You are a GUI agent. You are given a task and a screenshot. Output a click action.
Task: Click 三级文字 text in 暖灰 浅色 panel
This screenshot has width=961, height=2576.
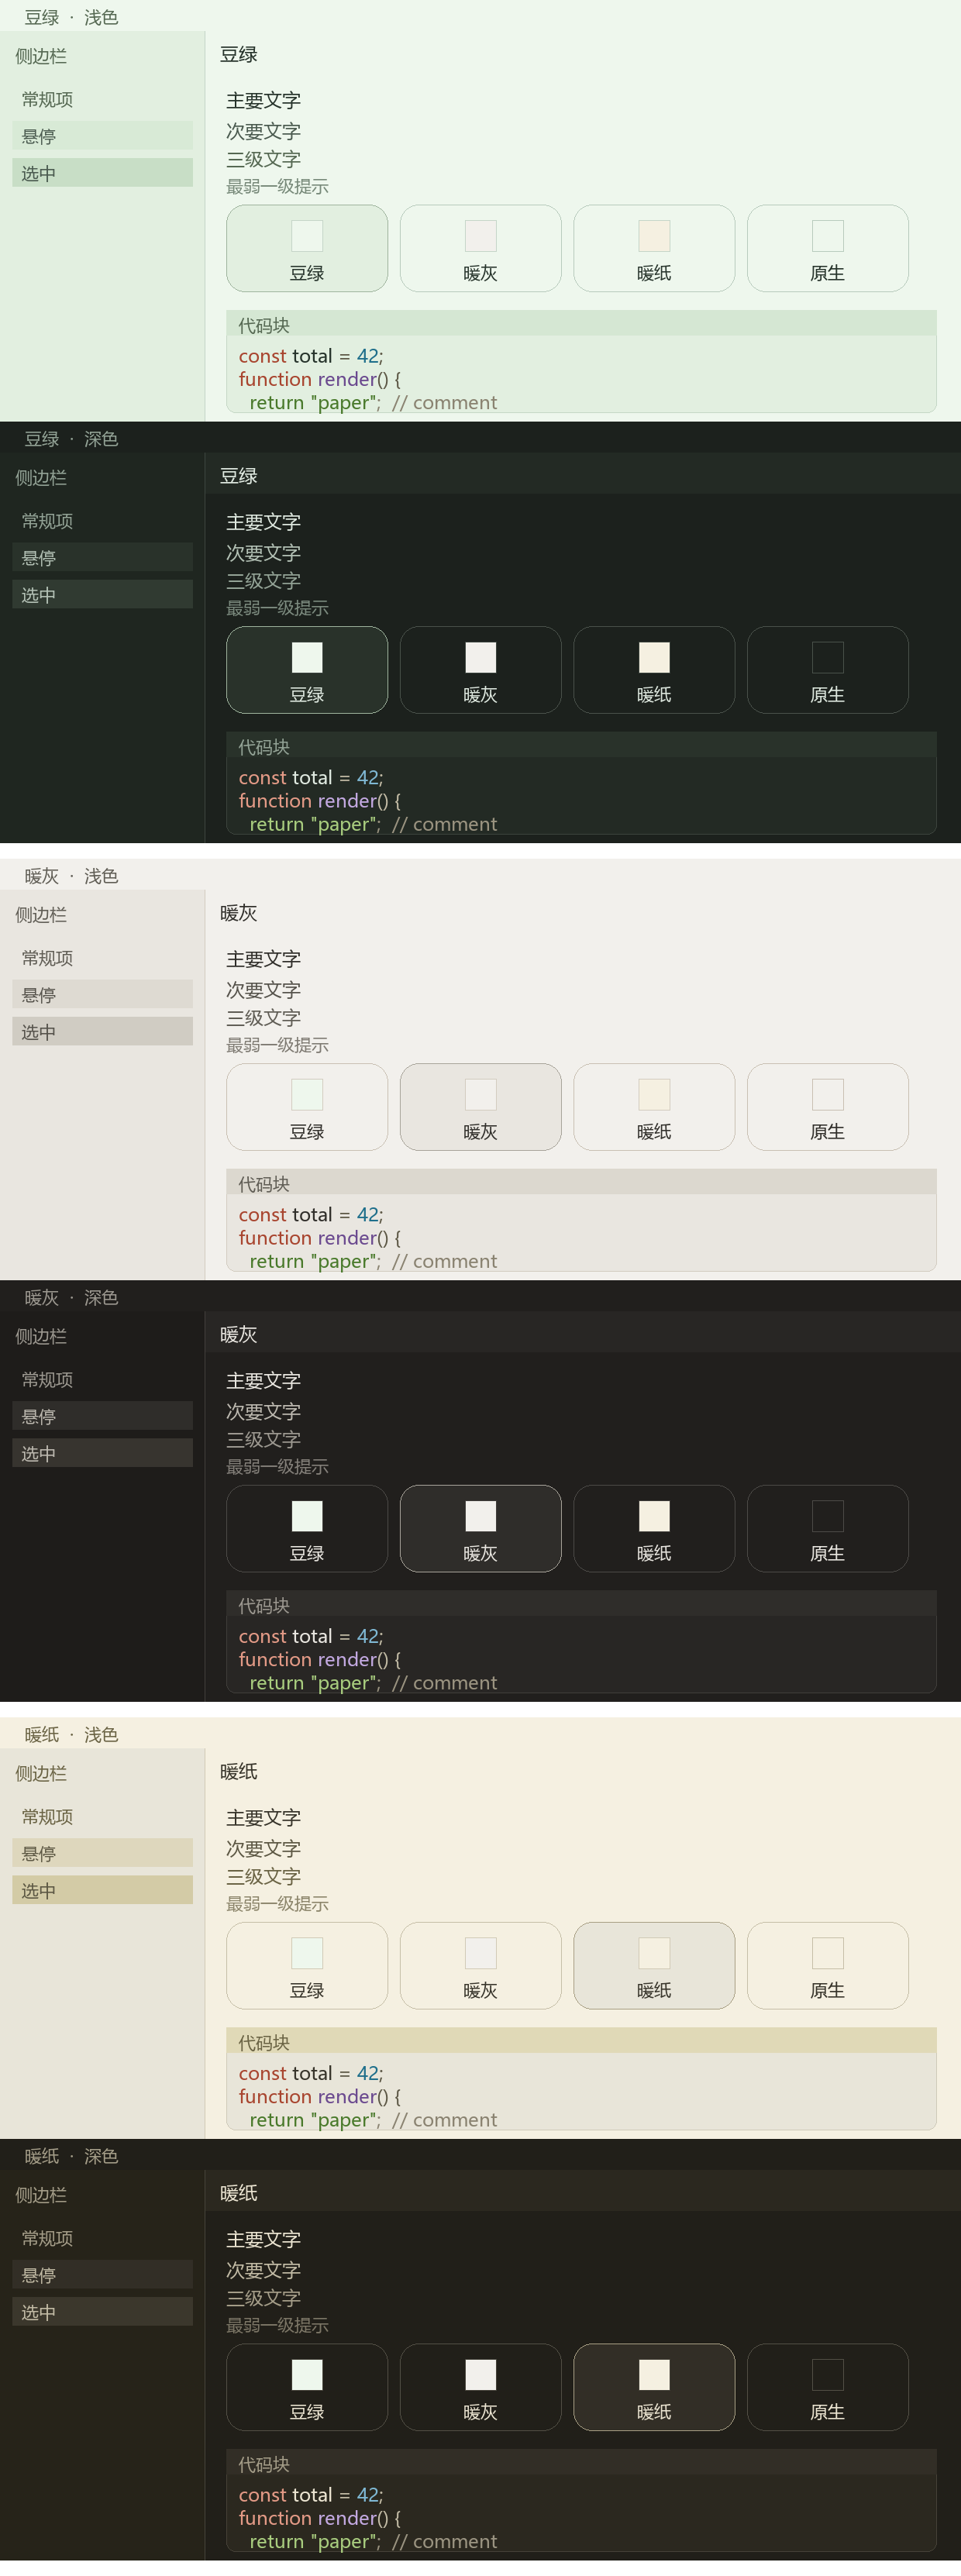[x=264, y=1017]
